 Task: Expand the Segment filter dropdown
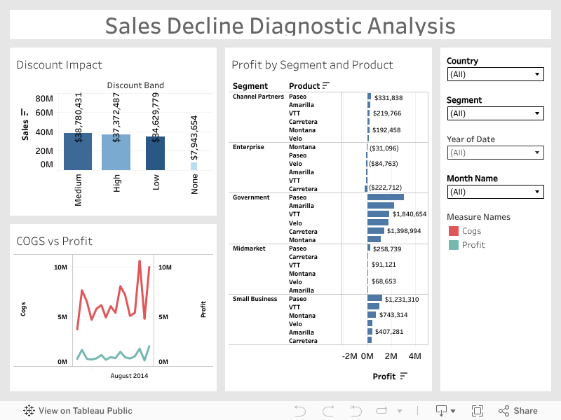[x=495, y=113]
